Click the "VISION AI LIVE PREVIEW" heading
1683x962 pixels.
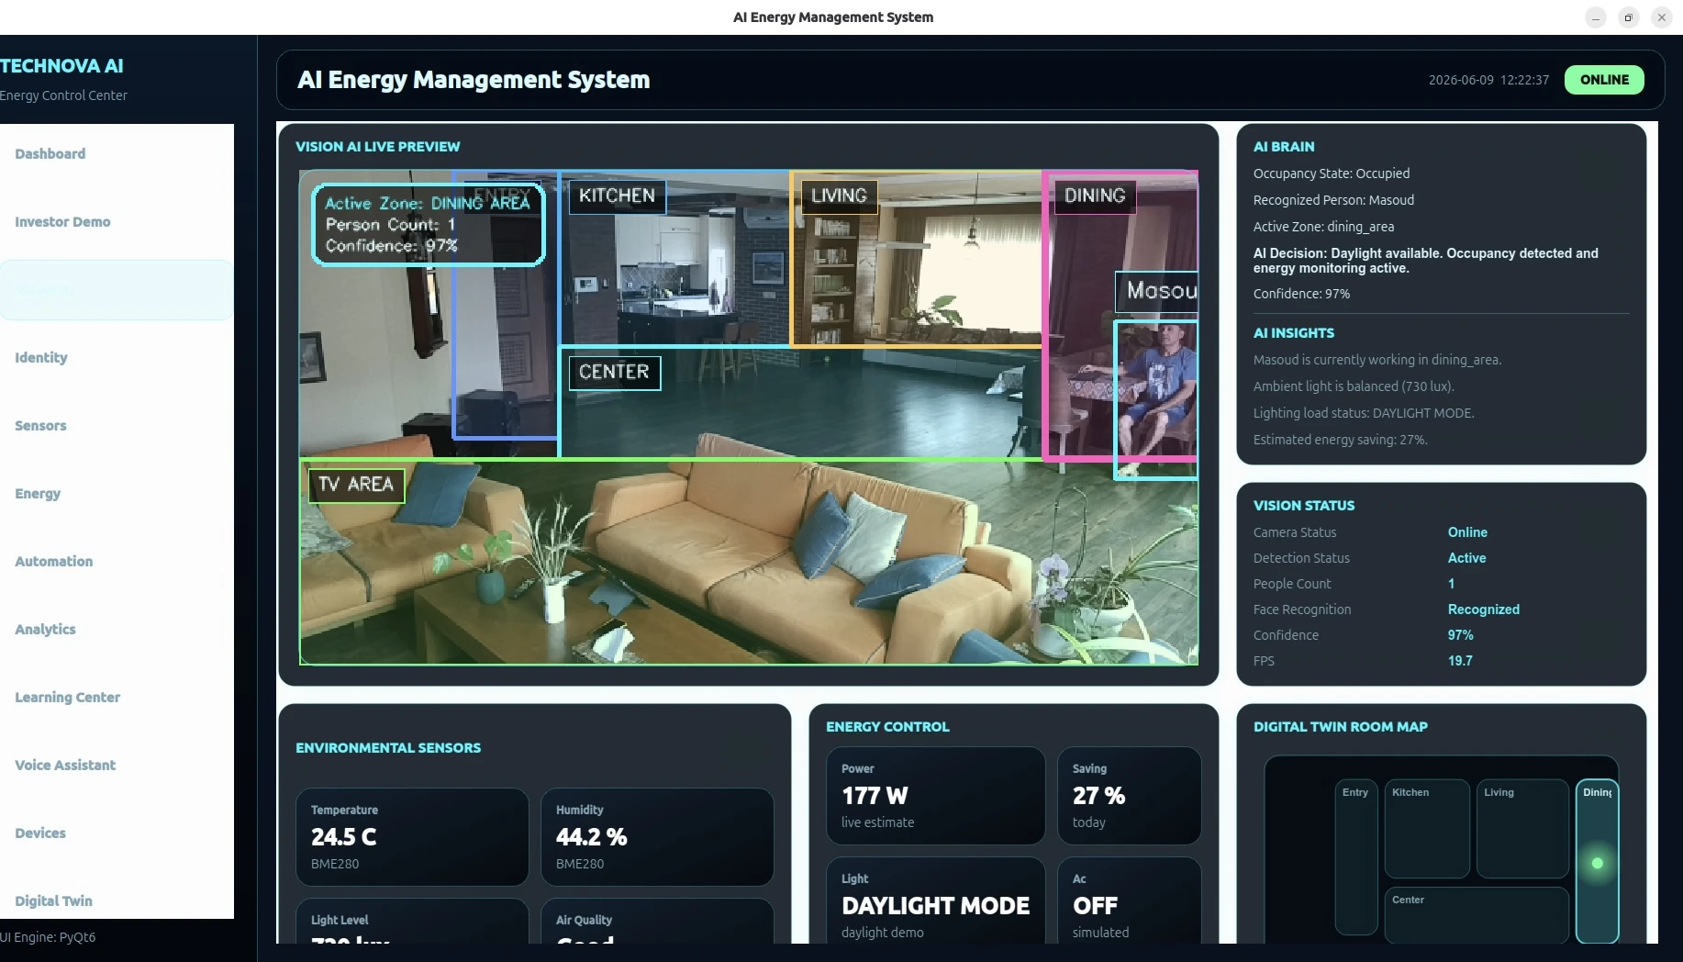point(377,147)
